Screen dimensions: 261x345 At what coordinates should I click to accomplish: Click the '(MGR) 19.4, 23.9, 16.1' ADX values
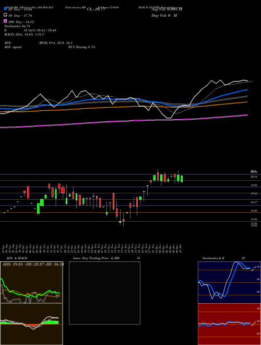55,43
